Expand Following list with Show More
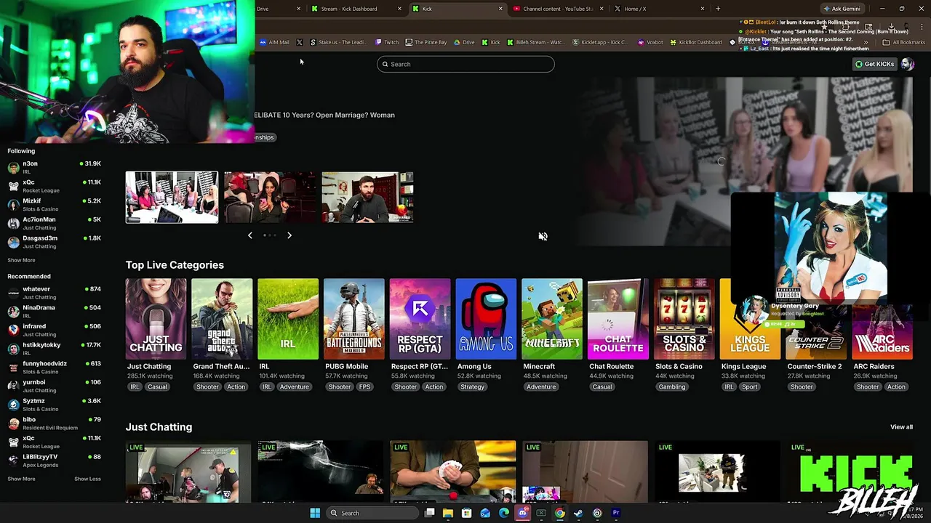931x523 pixels. pos(21,260)
